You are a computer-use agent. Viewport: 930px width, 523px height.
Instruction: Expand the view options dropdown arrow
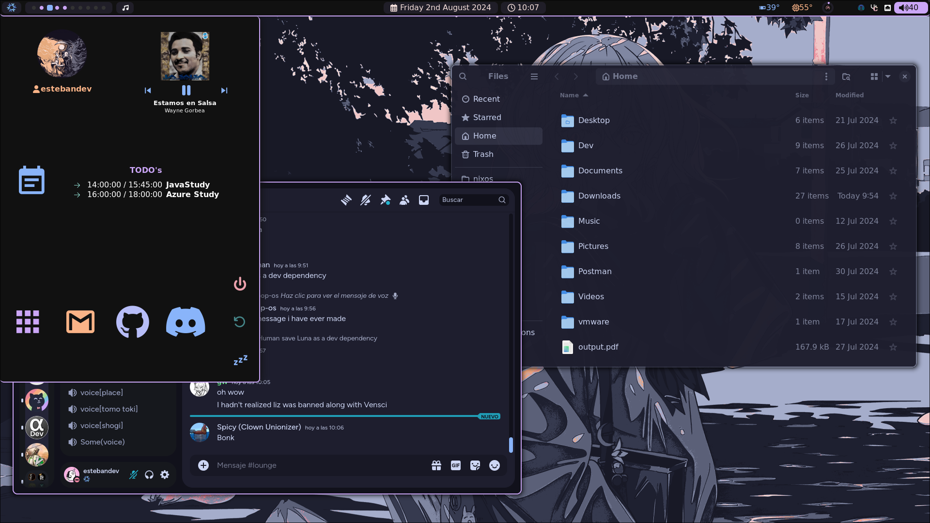coord(888,77)
